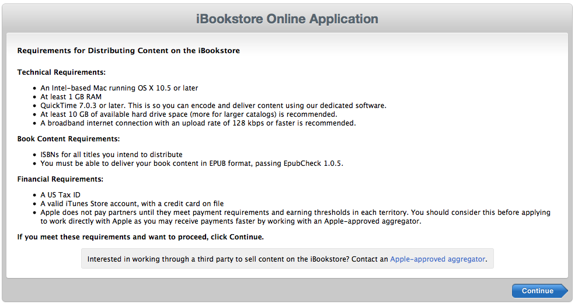
Task: Open the Apple-approved aggregator link
Action: (437, 259)
